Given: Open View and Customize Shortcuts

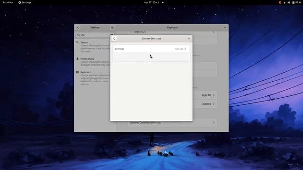Looking at the screenshot, I should point(172,123).
